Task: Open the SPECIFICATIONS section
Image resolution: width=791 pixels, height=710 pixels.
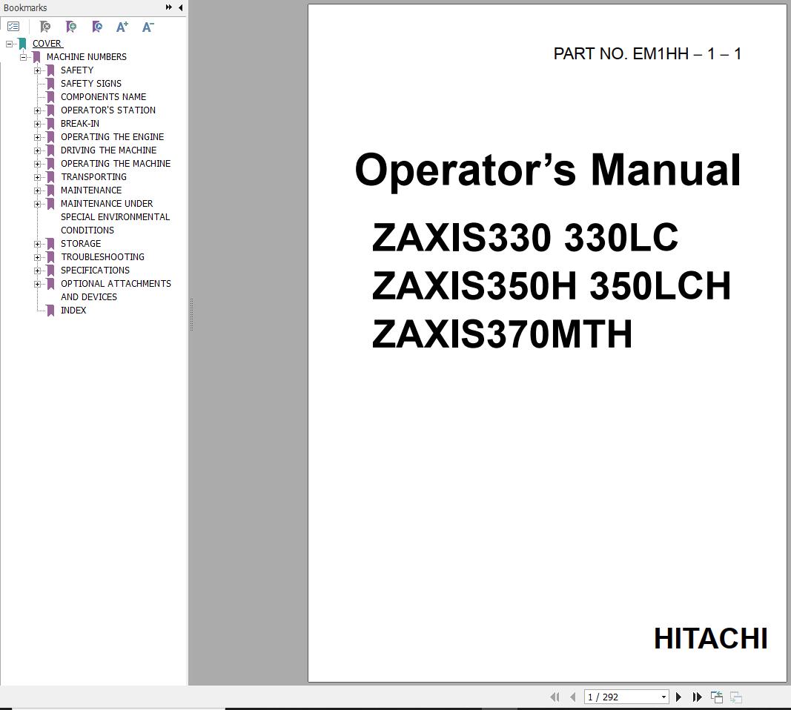Action: [95, 271]
